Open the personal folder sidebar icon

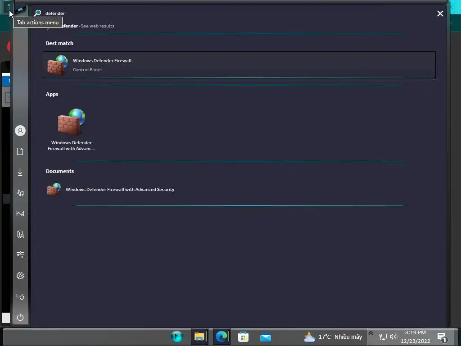click(x=20, y=234)
